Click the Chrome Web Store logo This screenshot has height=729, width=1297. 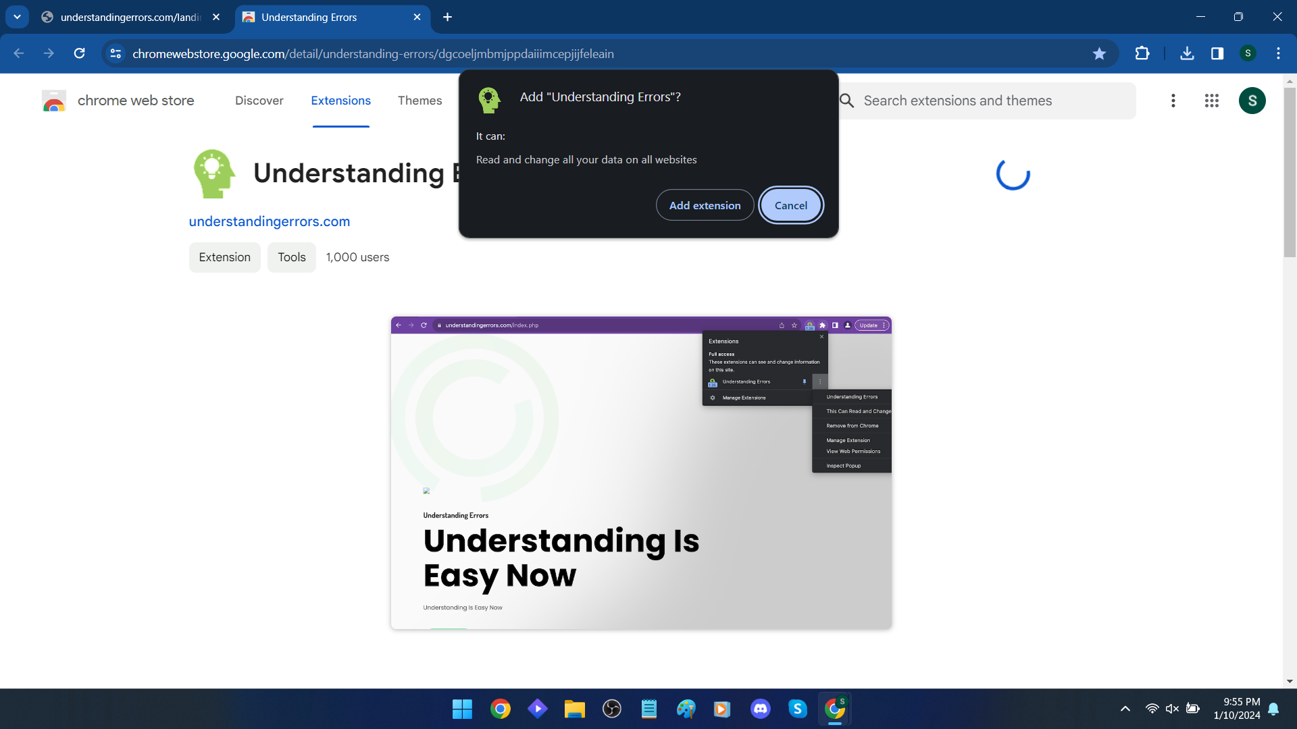click(x=53, y=100)
